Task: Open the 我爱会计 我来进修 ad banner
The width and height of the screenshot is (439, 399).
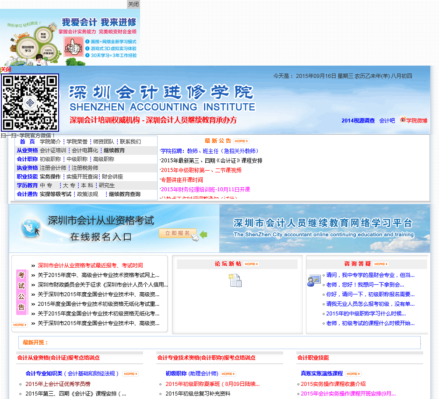Action: [70, 37]
